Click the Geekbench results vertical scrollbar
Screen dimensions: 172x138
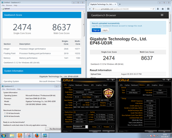tap(84, 24)
